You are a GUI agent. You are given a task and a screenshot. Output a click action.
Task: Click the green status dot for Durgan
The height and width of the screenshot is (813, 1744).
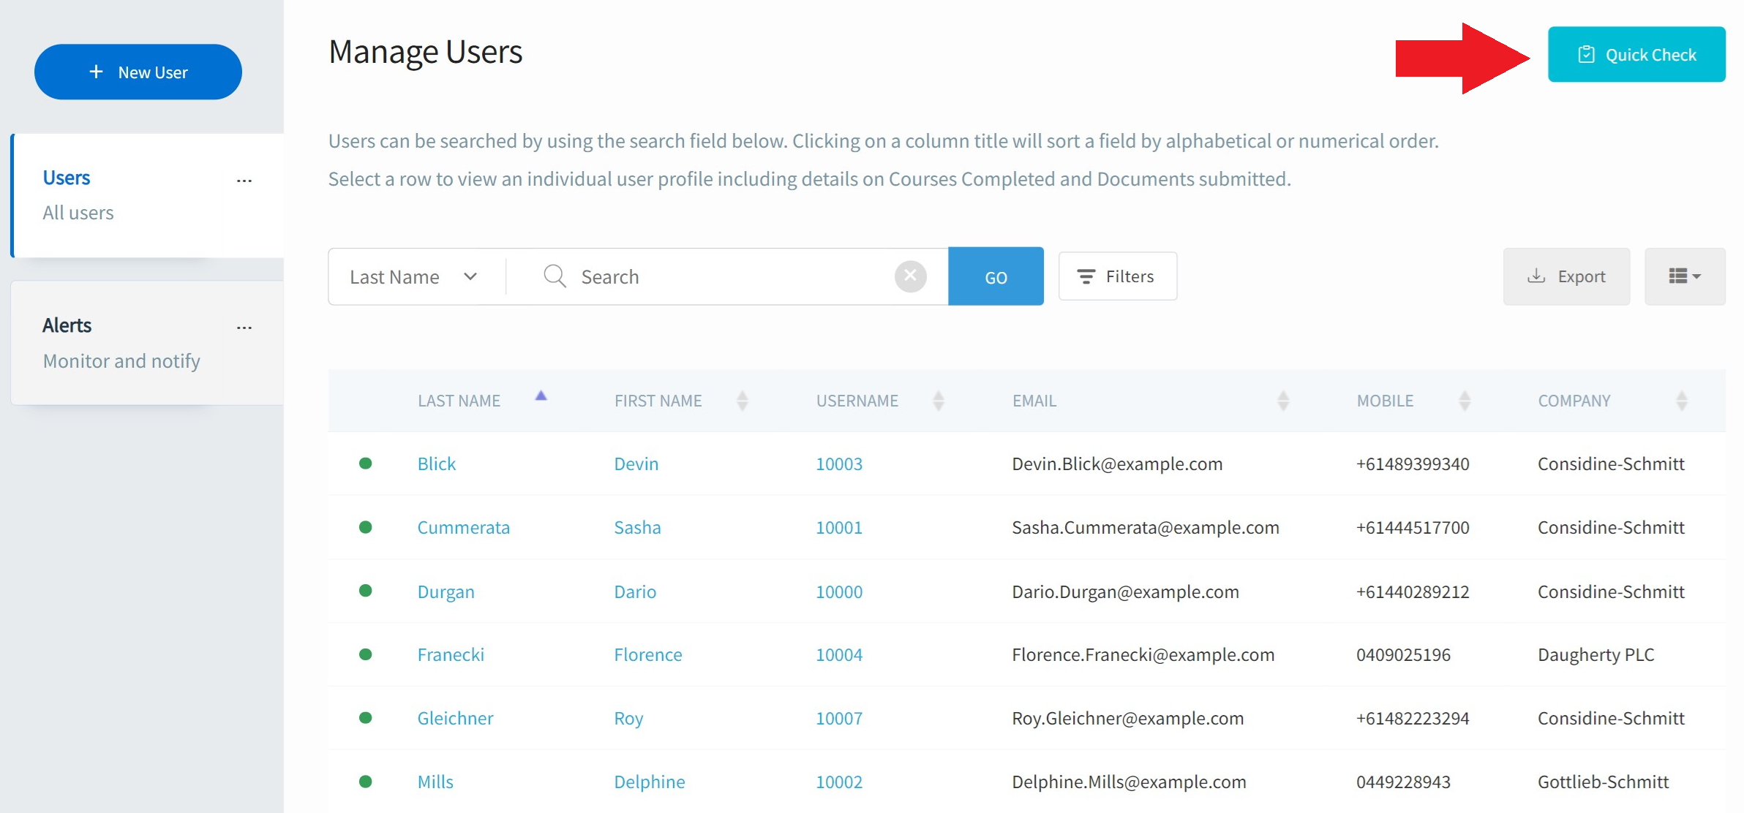coord(366,591)
